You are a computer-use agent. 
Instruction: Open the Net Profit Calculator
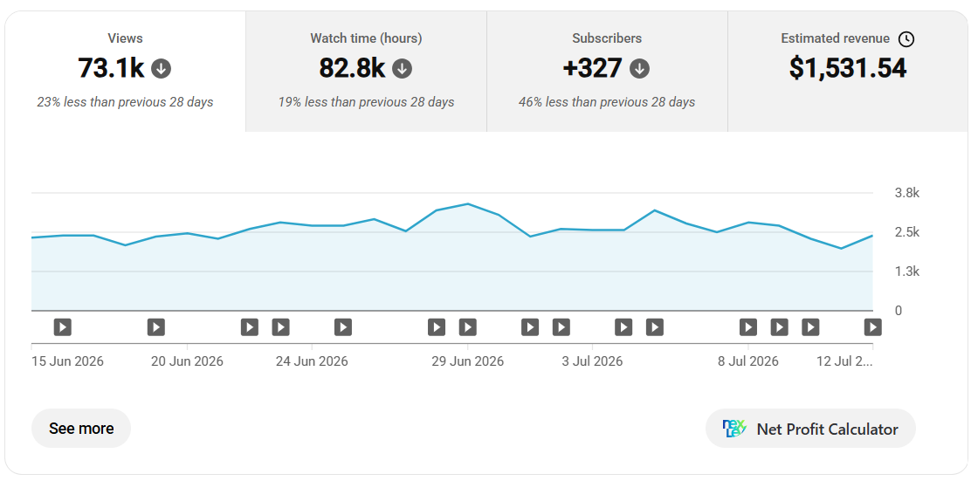810,429
